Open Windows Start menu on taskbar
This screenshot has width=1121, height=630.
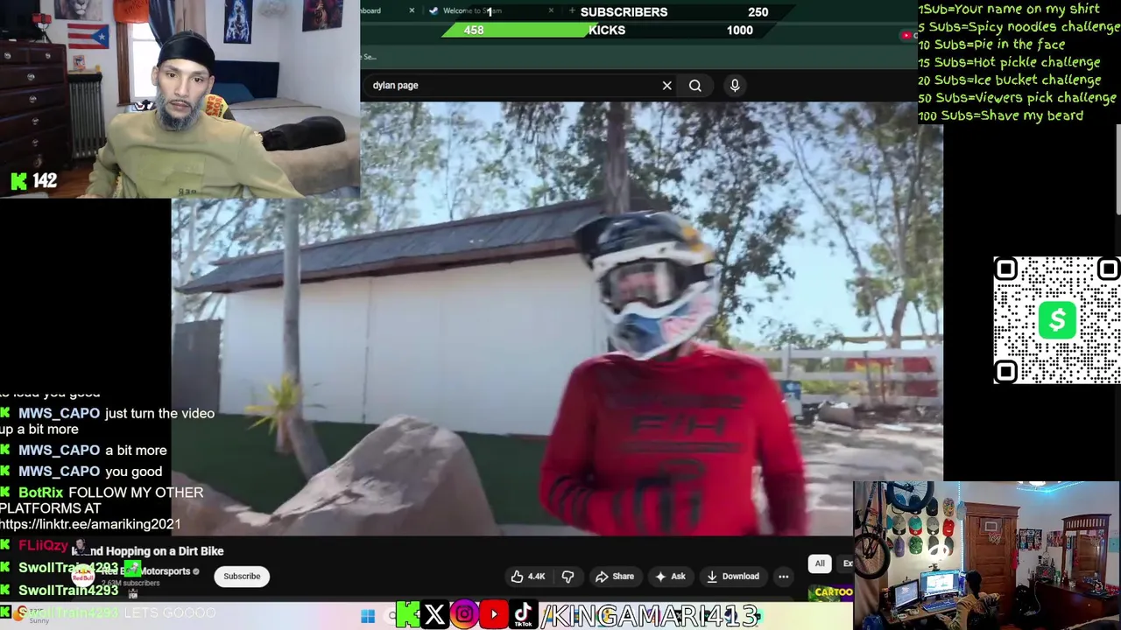coord(368,616)
